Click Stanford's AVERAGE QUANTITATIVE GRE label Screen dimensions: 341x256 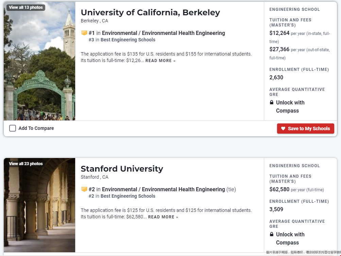tap(297, 224)
